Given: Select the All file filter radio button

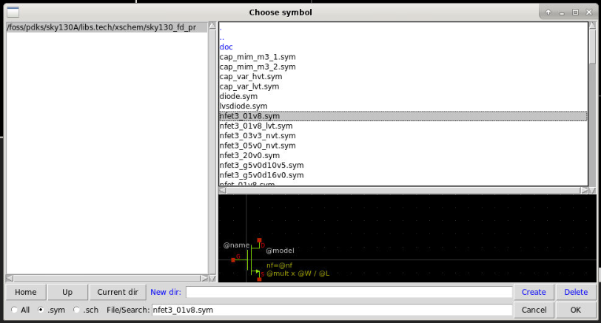Looking at the screenshot, I should 14,310.
